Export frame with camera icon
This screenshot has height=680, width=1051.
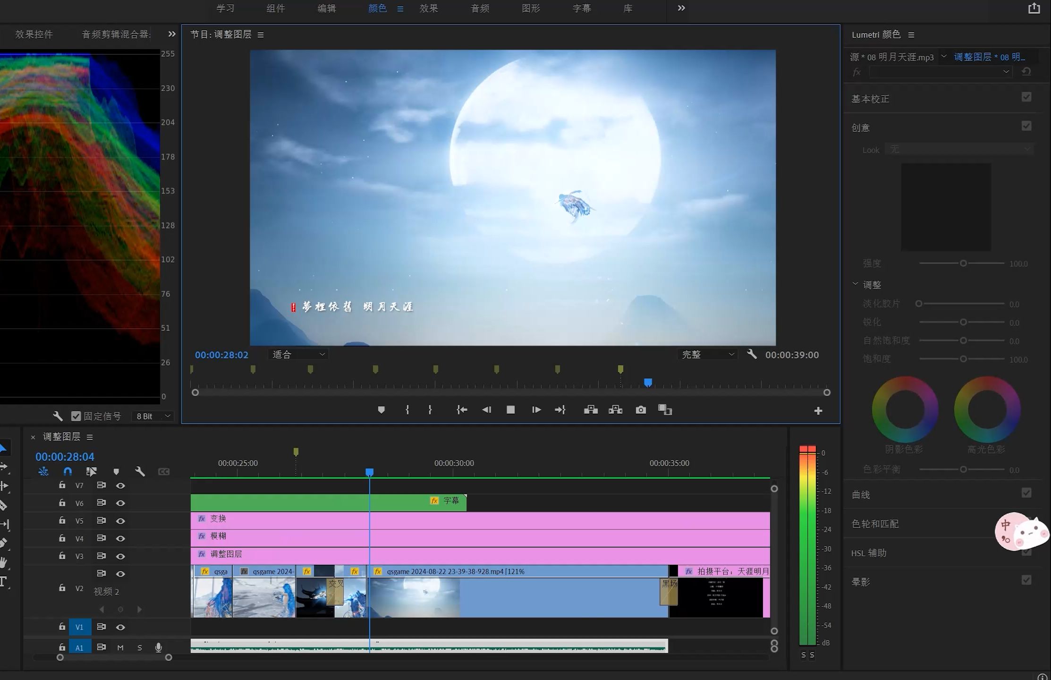(641, 410)
